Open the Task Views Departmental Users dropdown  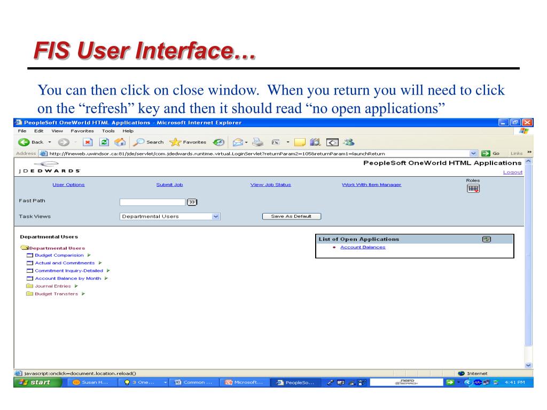coord(170,217)
